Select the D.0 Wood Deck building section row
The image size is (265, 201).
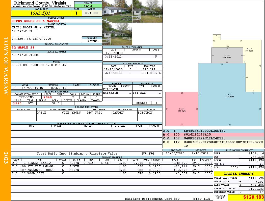click(x=112, y=173)
